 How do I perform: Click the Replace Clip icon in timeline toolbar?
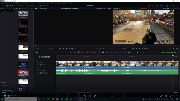[95, 52]
